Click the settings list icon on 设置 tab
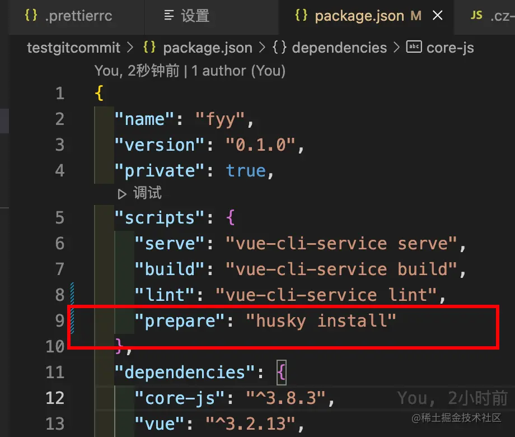This screenshot has height=437, width=515. pyautogui.click(x=170, y=16)
